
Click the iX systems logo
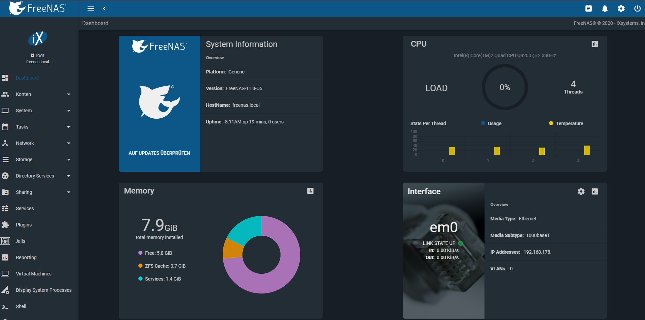pyautogui.click(x=37, y=38)
